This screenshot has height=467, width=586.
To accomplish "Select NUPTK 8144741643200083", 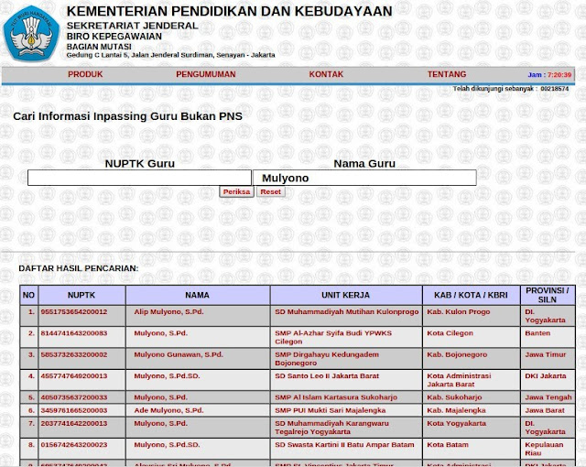I will pos(74,333).
